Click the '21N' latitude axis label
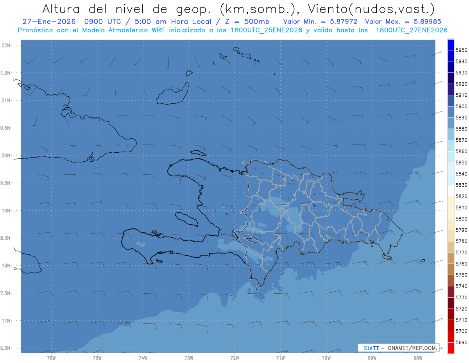Viewport: 469px width, 363px height. pyautogui.click(x=7, y=101)
